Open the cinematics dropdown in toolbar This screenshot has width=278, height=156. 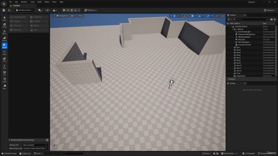pos(55,10)
